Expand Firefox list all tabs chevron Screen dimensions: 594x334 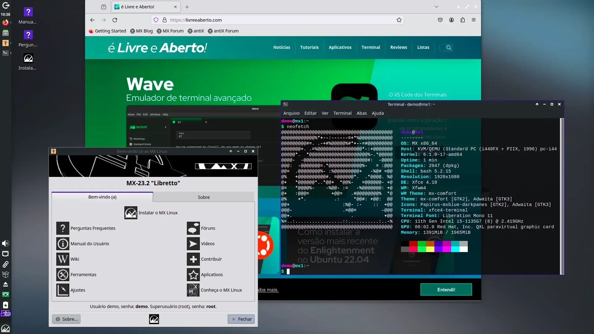point(437,7)
